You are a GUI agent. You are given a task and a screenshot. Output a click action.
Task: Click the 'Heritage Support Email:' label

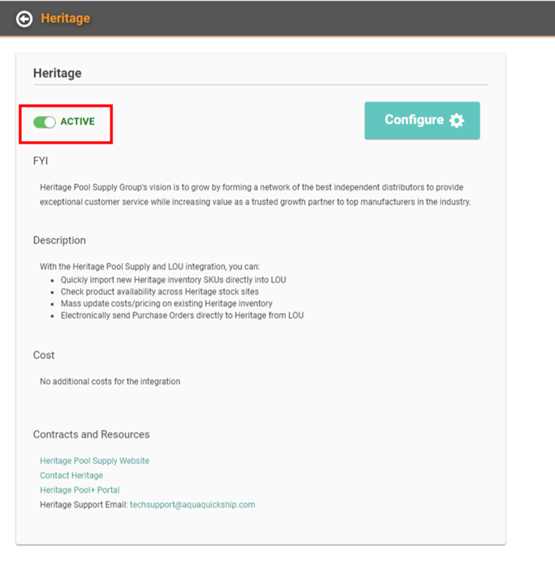click(84, 504)
